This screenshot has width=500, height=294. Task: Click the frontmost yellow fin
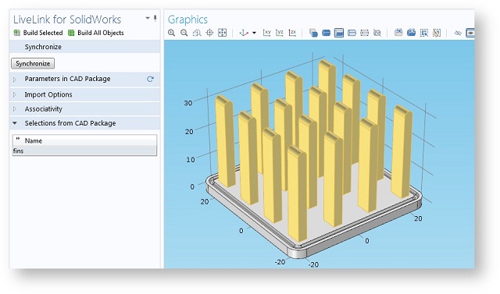297,194
